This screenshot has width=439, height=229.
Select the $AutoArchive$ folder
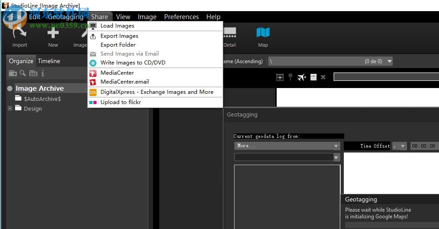(42, 99)
